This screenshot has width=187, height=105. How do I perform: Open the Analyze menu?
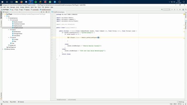tap(22, 7)
